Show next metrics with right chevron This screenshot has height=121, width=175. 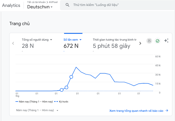pyautogui.click(x=140, y=43)
